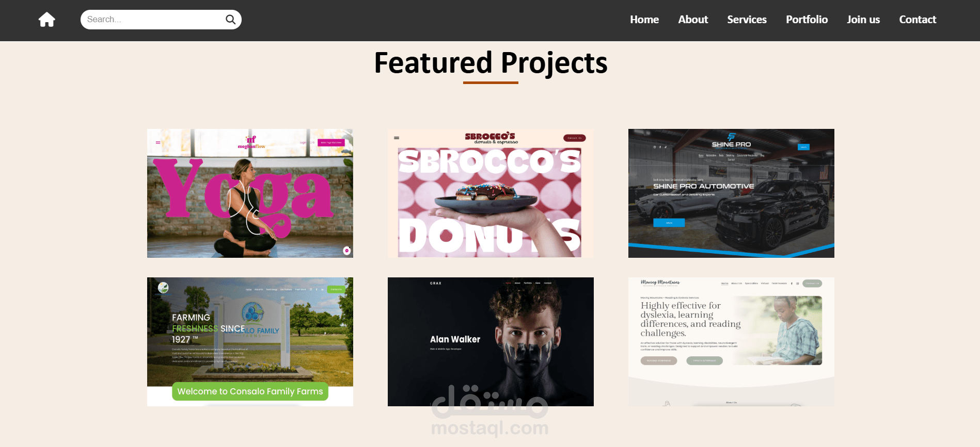
Task: Open the Yoga project thumbnail
Action: (x=250, y=193)
